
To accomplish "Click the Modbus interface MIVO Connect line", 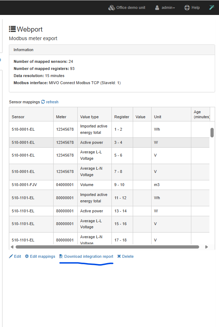I will point(67,83).
